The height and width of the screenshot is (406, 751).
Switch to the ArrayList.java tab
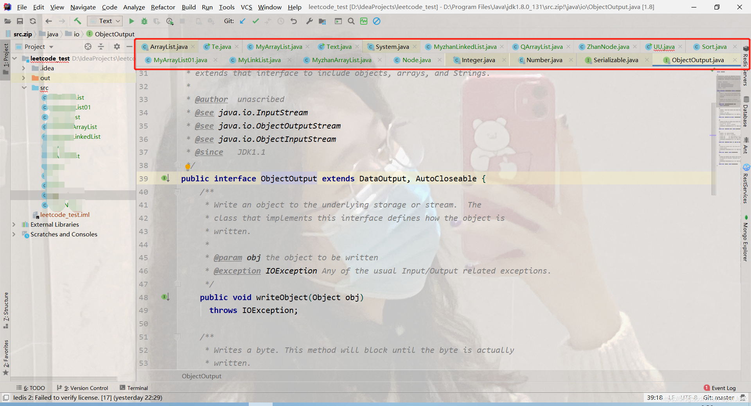(169, 47)
